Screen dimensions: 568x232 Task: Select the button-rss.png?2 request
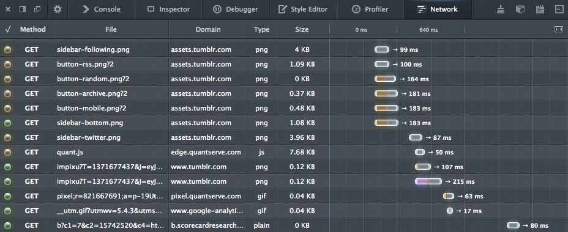284,64
